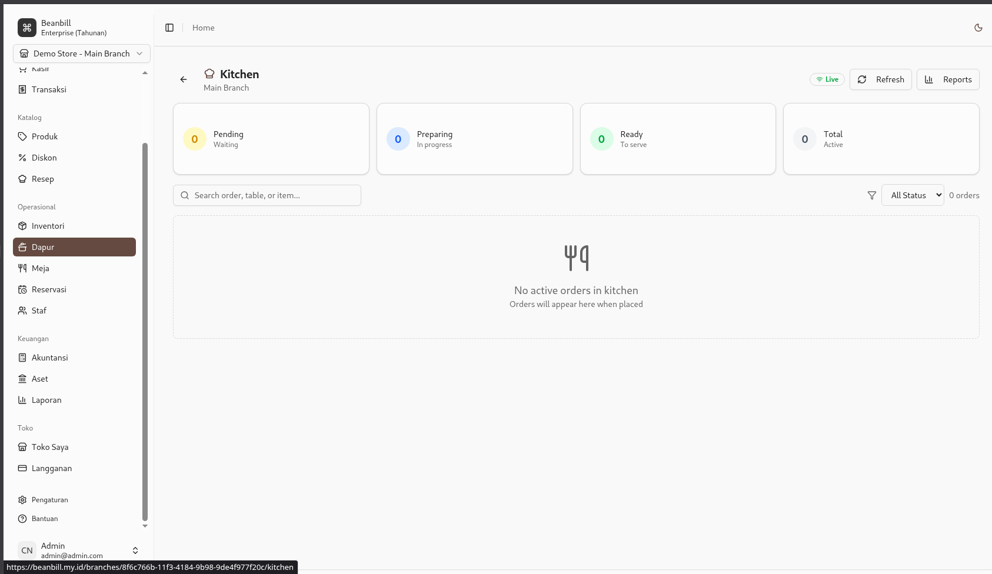Open Produk in the sidebar
The height and width of the screenshot is (574, 992).
coord(45,136)
